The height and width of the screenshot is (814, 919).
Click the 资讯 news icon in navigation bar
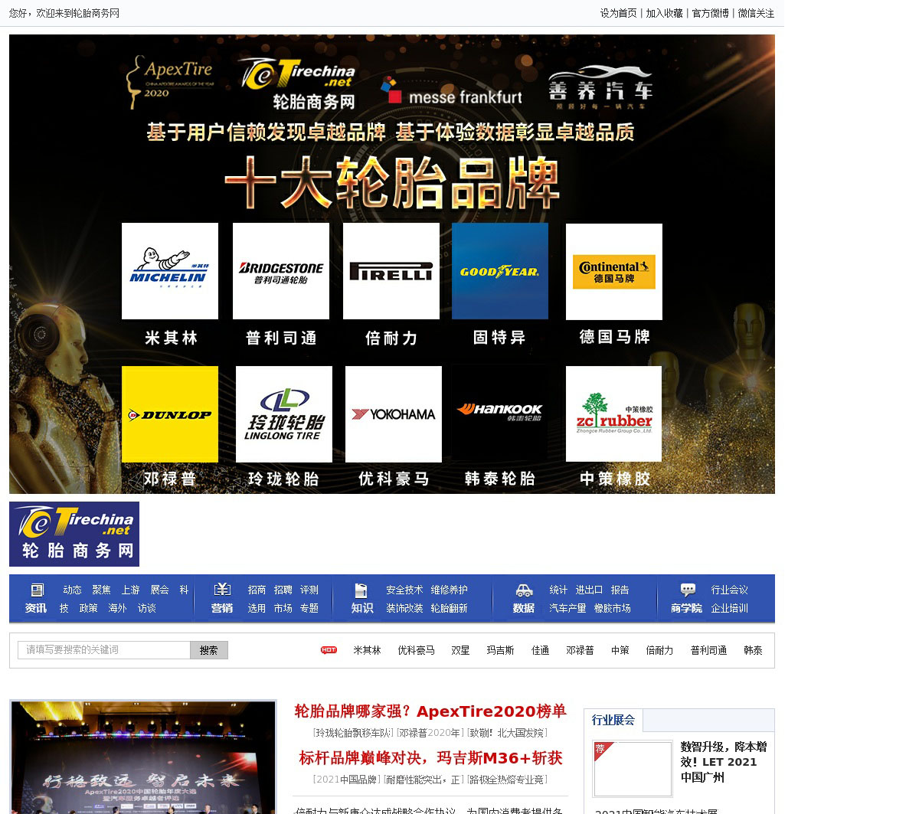pyautogui.click(x=37, y=590)
